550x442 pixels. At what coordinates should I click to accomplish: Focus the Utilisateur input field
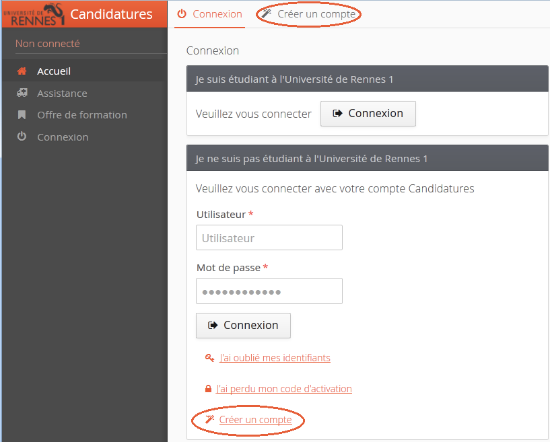tap(269, 237)
